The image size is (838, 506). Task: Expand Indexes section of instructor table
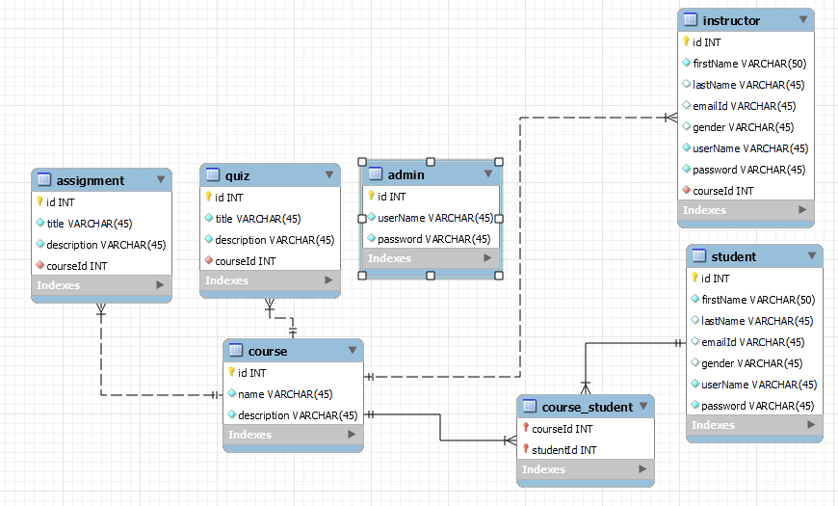click(802, 210)
